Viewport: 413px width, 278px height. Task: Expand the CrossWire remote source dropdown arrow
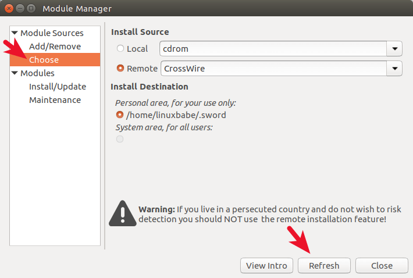[x=395, y=69]
